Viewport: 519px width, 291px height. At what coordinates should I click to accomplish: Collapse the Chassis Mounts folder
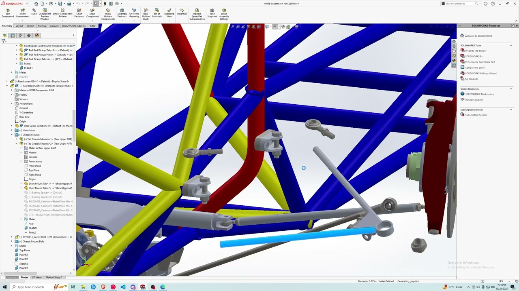pyautogui.click(x=12, y=135)
